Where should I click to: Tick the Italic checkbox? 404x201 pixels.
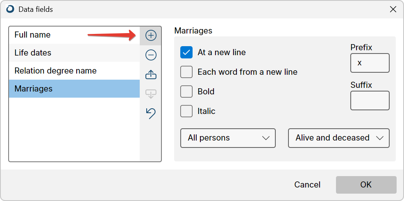[x=186, y=111]
